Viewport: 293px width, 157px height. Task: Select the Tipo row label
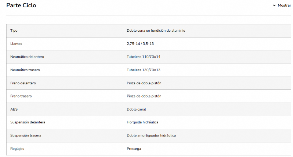click(14, 31)
